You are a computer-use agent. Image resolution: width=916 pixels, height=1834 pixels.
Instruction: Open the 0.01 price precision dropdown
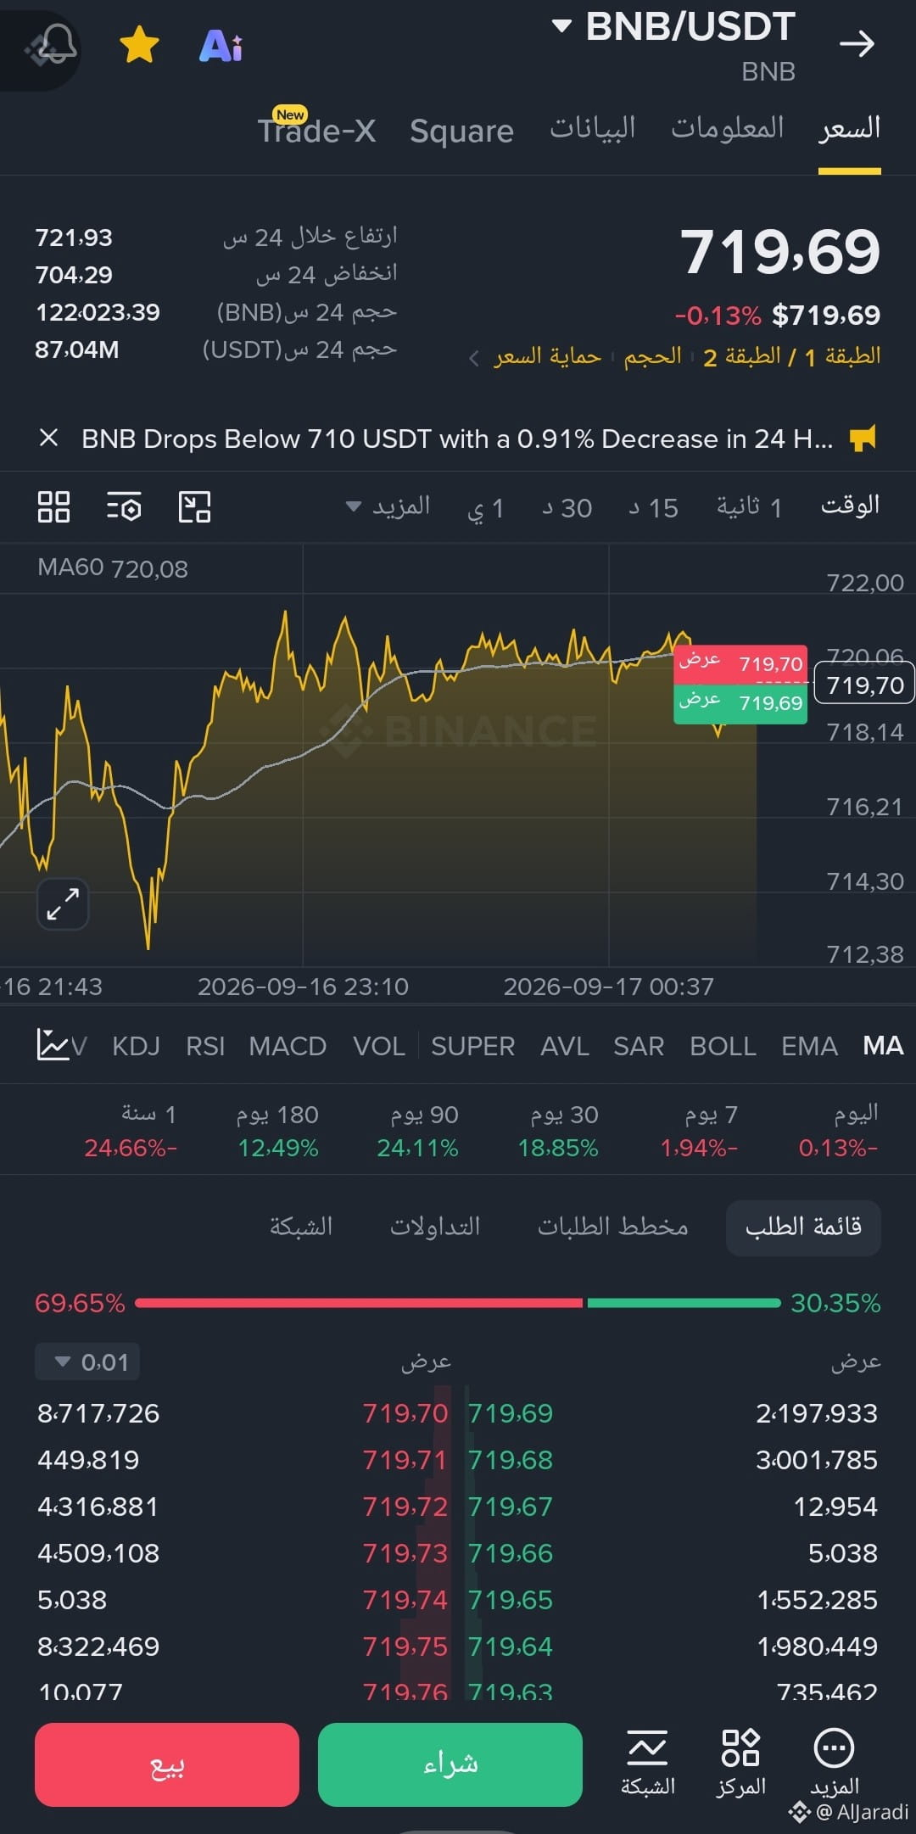tap(87, 1362)
